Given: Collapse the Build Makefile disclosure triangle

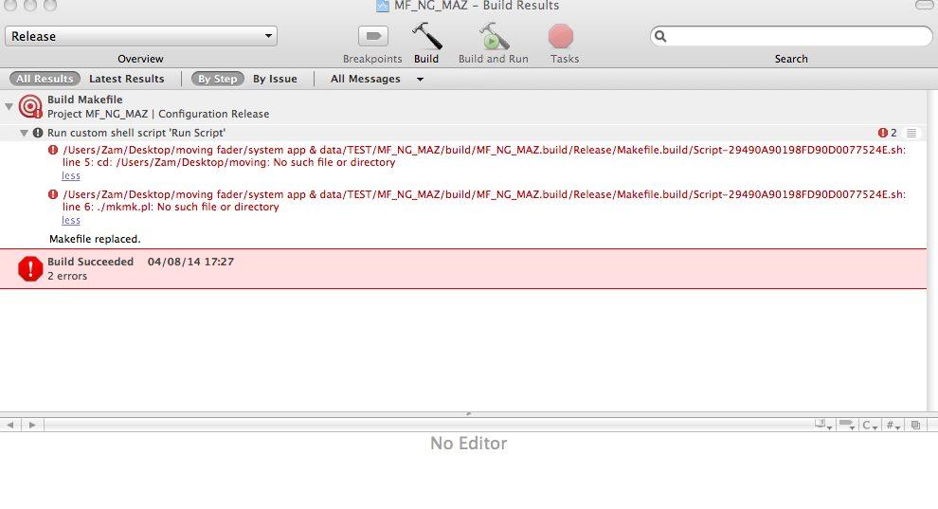Looking at the screenshot, I should [x=9, y=106].
